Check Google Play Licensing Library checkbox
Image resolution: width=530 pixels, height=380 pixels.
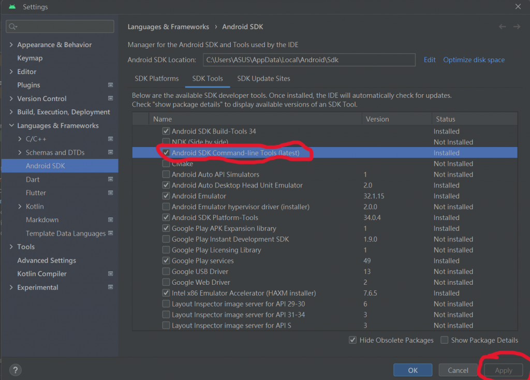pos(166,250)
